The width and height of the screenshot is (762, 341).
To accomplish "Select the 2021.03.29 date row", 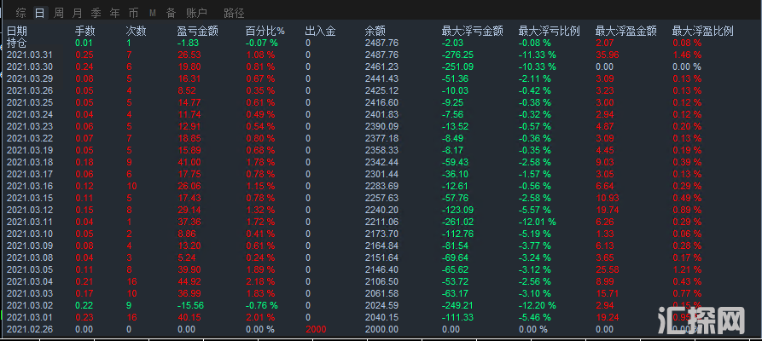I will click(x=29, y=78).
